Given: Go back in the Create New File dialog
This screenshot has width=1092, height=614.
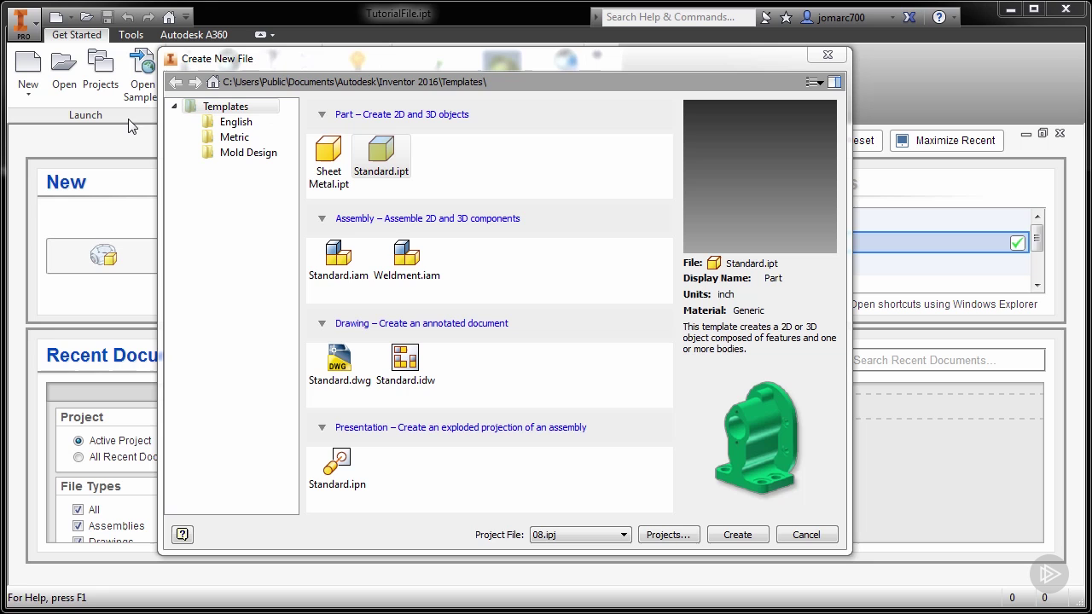Looking at the screenshot, I should click(x=176, y=82).
